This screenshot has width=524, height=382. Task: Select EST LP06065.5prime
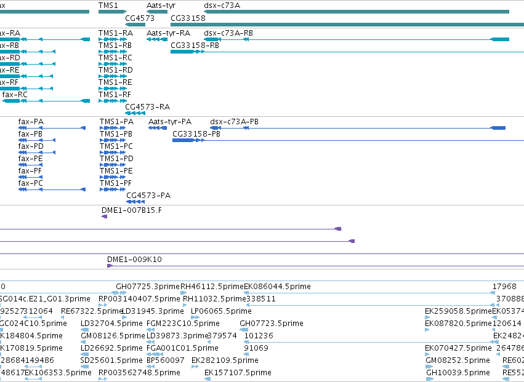[x=221, y=311]
